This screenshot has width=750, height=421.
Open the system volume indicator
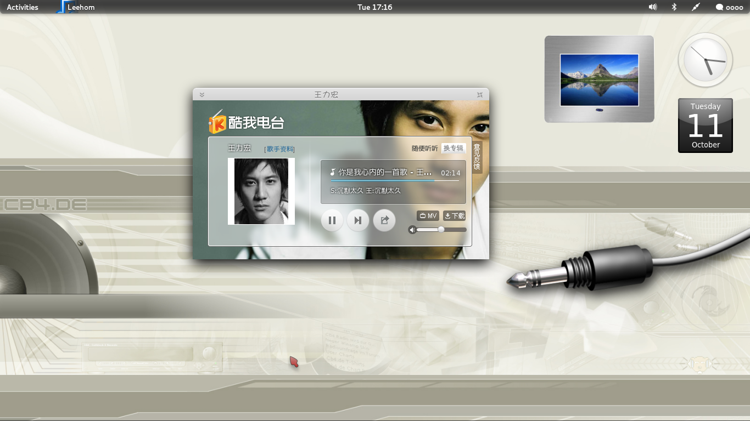pos(653,7)
